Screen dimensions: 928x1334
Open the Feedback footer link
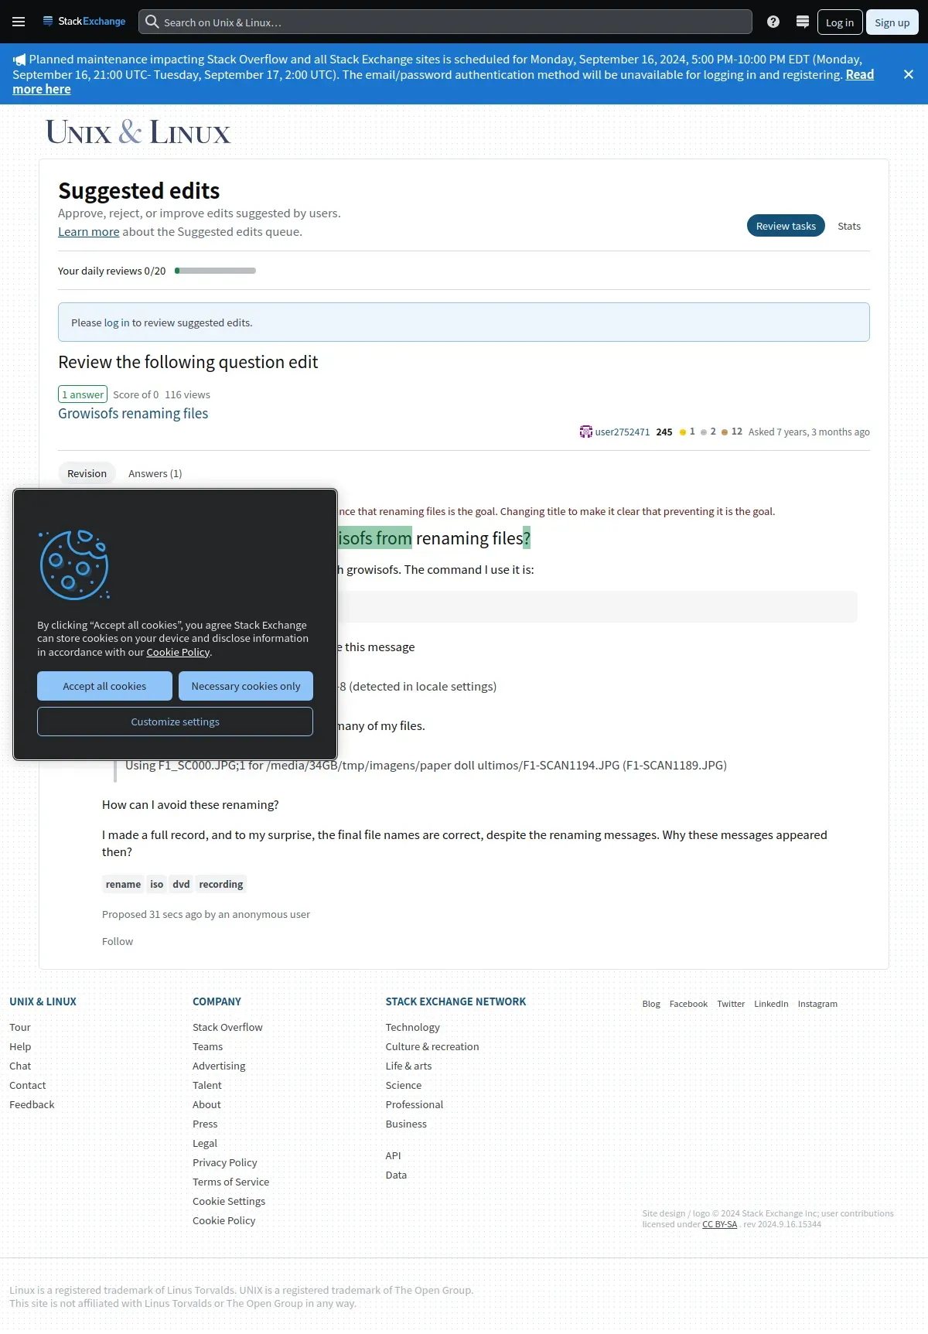[32, 1104]
